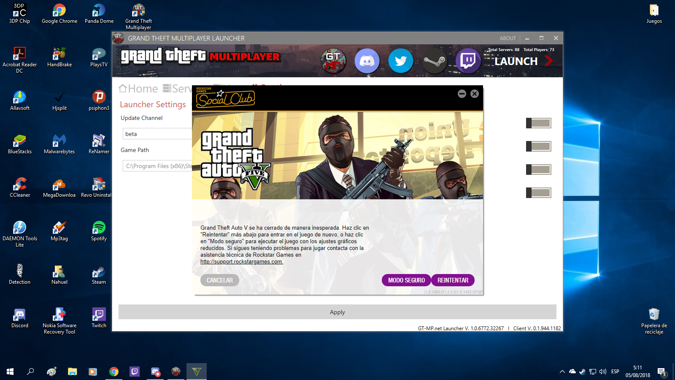The height and width of the screenshot is (380, 675).
Task: Switch to GTA V on the taskbar
Action: [x=197, y=372]
